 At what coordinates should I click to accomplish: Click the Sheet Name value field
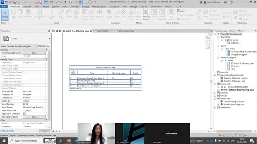(x=34, y=107)
